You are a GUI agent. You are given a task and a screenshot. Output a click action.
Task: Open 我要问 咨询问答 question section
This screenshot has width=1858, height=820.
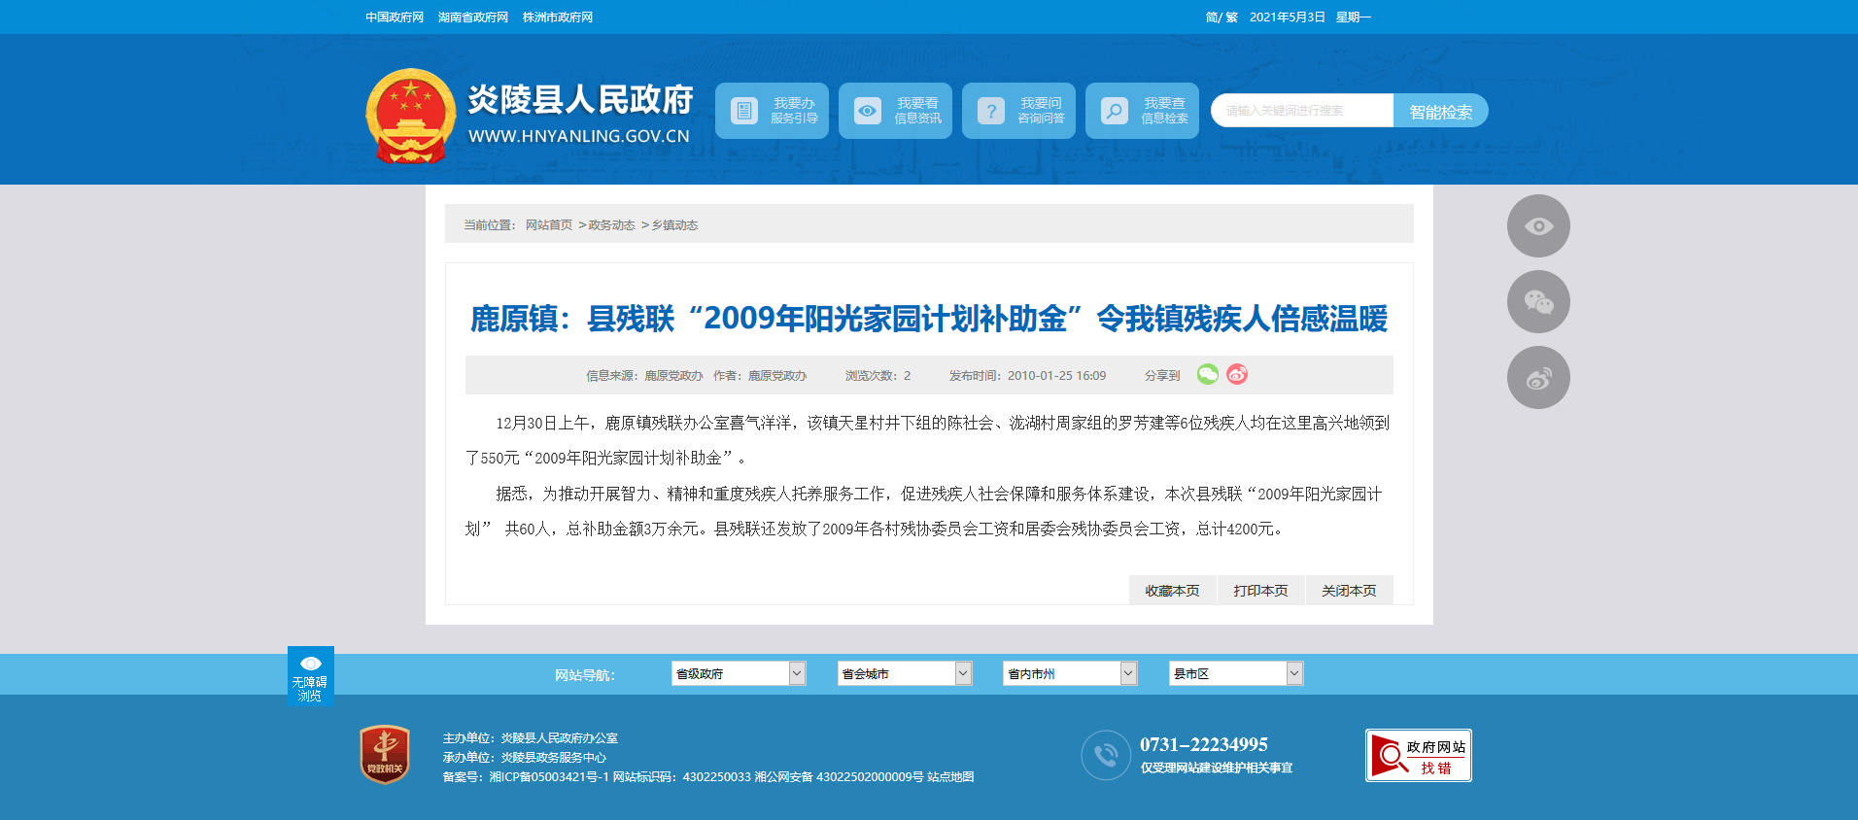1018,111
